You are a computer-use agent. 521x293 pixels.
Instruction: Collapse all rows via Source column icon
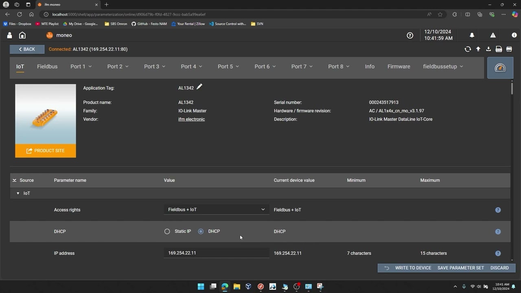(14, 180)
